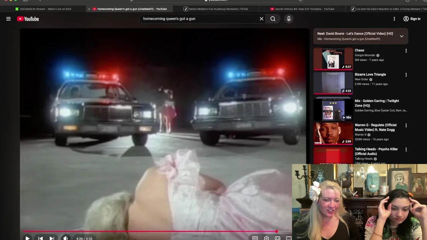
Task: Play the video with the play button
Action: (28, 238)
